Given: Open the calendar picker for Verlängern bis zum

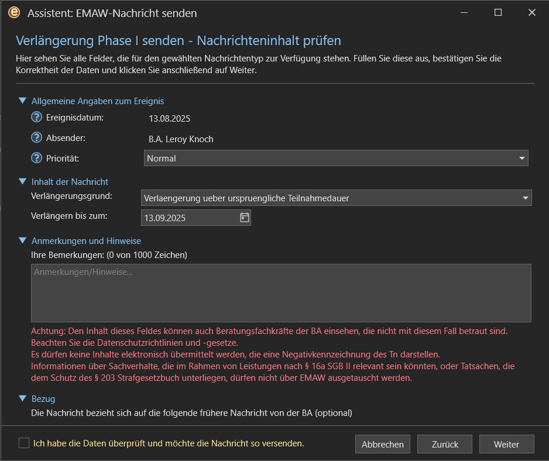Looking at the screenshot, I should 245,218.
